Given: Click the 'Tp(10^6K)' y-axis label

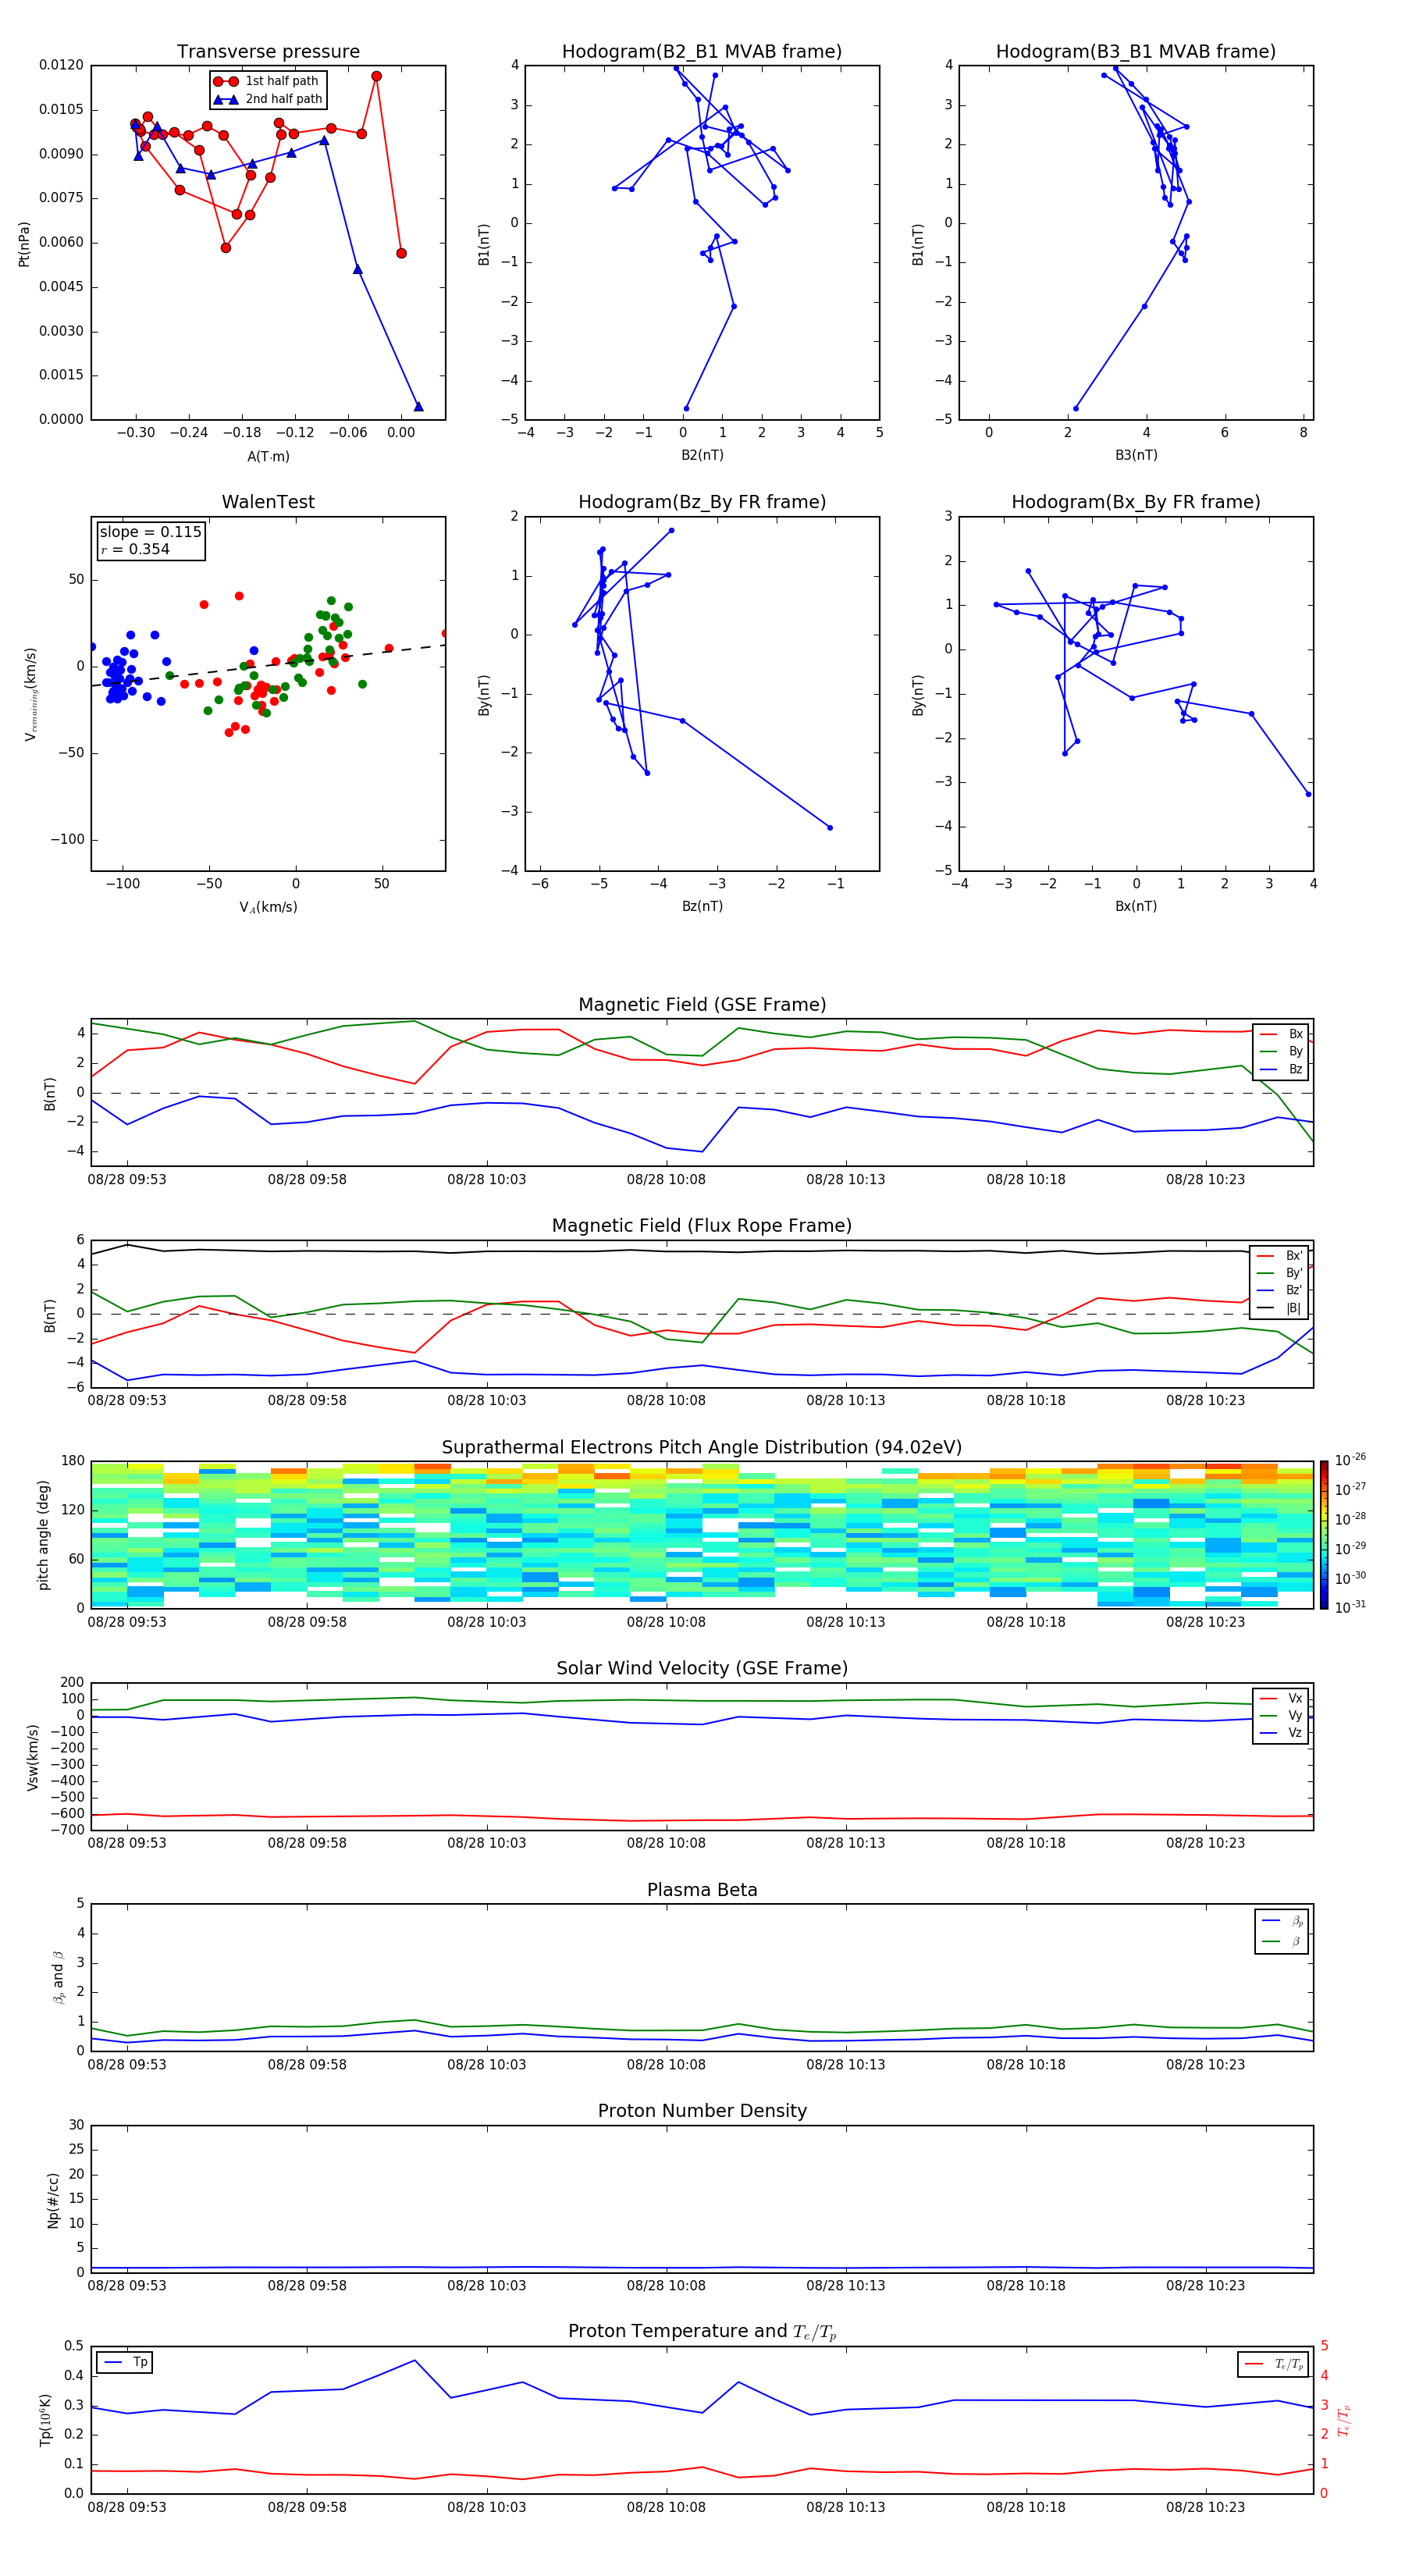Looking at the screenshot, I should [45, 2420].
